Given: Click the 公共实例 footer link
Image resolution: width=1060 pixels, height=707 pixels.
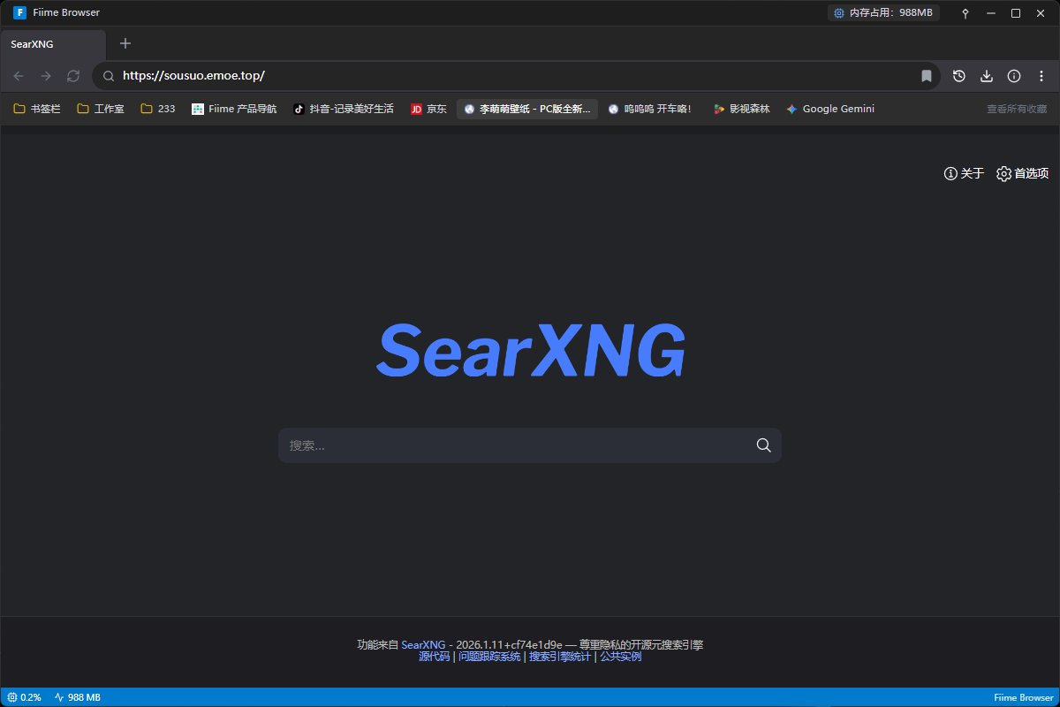Looking at the screenshot, I should pyautogui.click(x=620, y=657).
